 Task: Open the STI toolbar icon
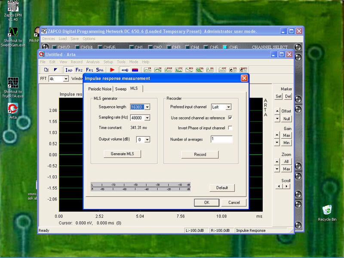(x=233, y=70)
